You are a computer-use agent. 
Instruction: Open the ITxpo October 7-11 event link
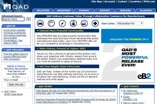130,98
